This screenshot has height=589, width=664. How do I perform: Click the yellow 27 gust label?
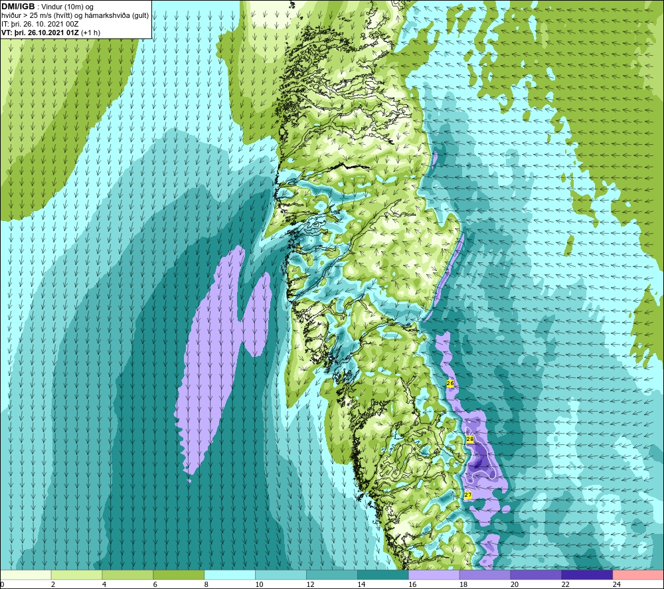(x=468, y=495)
